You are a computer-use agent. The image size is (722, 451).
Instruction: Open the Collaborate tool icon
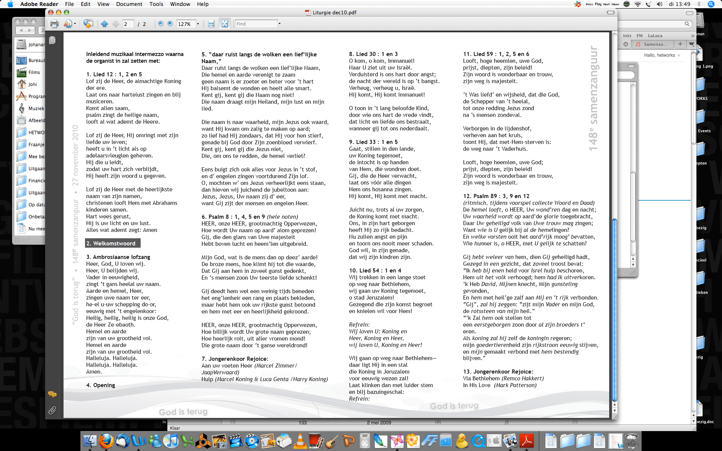[68, 24]
